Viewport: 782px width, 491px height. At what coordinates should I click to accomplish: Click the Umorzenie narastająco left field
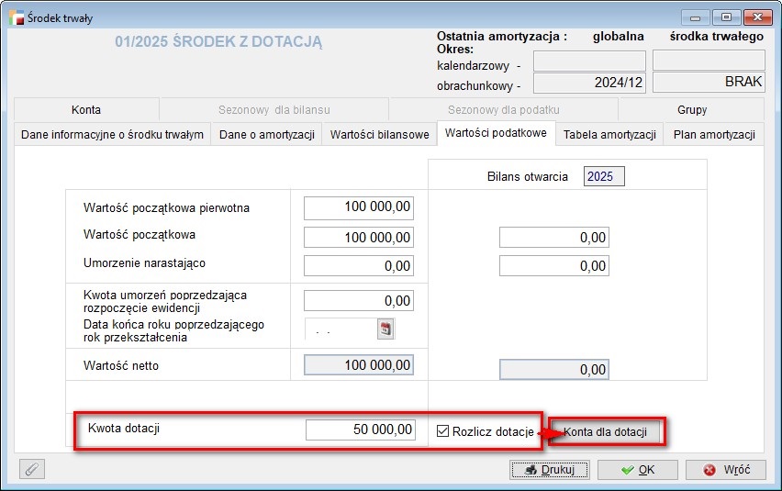point(359,265)
